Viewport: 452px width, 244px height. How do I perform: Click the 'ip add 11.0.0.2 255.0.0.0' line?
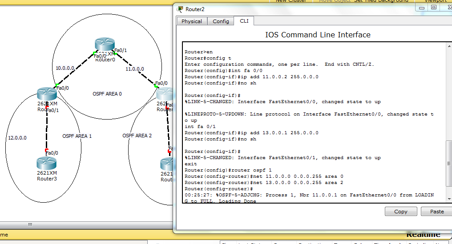(251, 77)
